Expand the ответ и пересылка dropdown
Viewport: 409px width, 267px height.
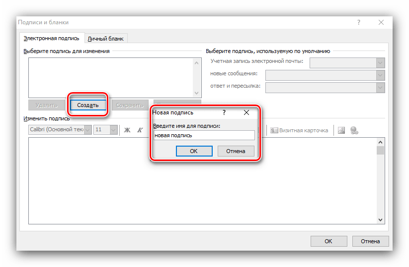click(380, 87)
